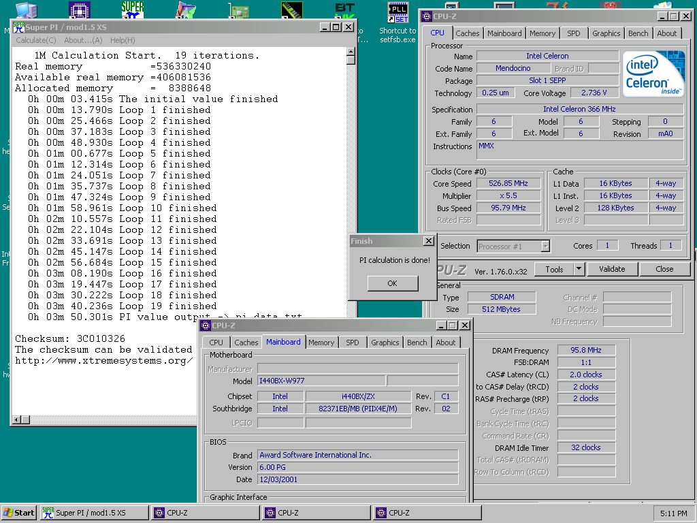
Task: Click the motherboard Model field I440BX-W977
Action: [x=321, y=381]
